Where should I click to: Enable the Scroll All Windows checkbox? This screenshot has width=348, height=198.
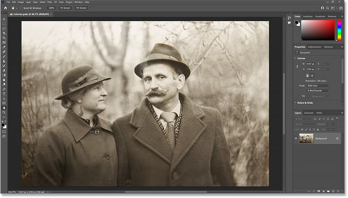[x=22, y=8]
